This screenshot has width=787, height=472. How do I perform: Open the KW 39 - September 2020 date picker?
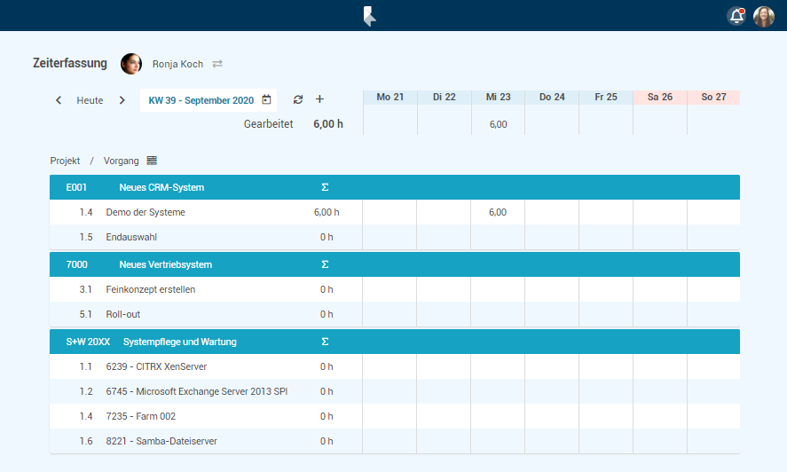(x=209, y=100)
